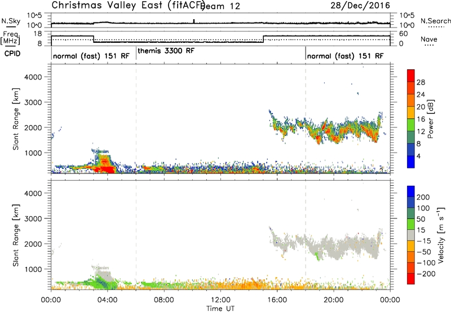Click the '-100' tick on the Velocity colorbar
The image size is (451, 312).
click(426, 262)
